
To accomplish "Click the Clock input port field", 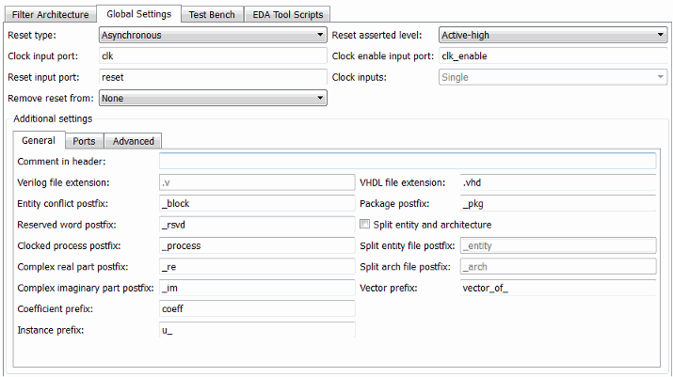I will pyautogui.click(x=212, y=56).
